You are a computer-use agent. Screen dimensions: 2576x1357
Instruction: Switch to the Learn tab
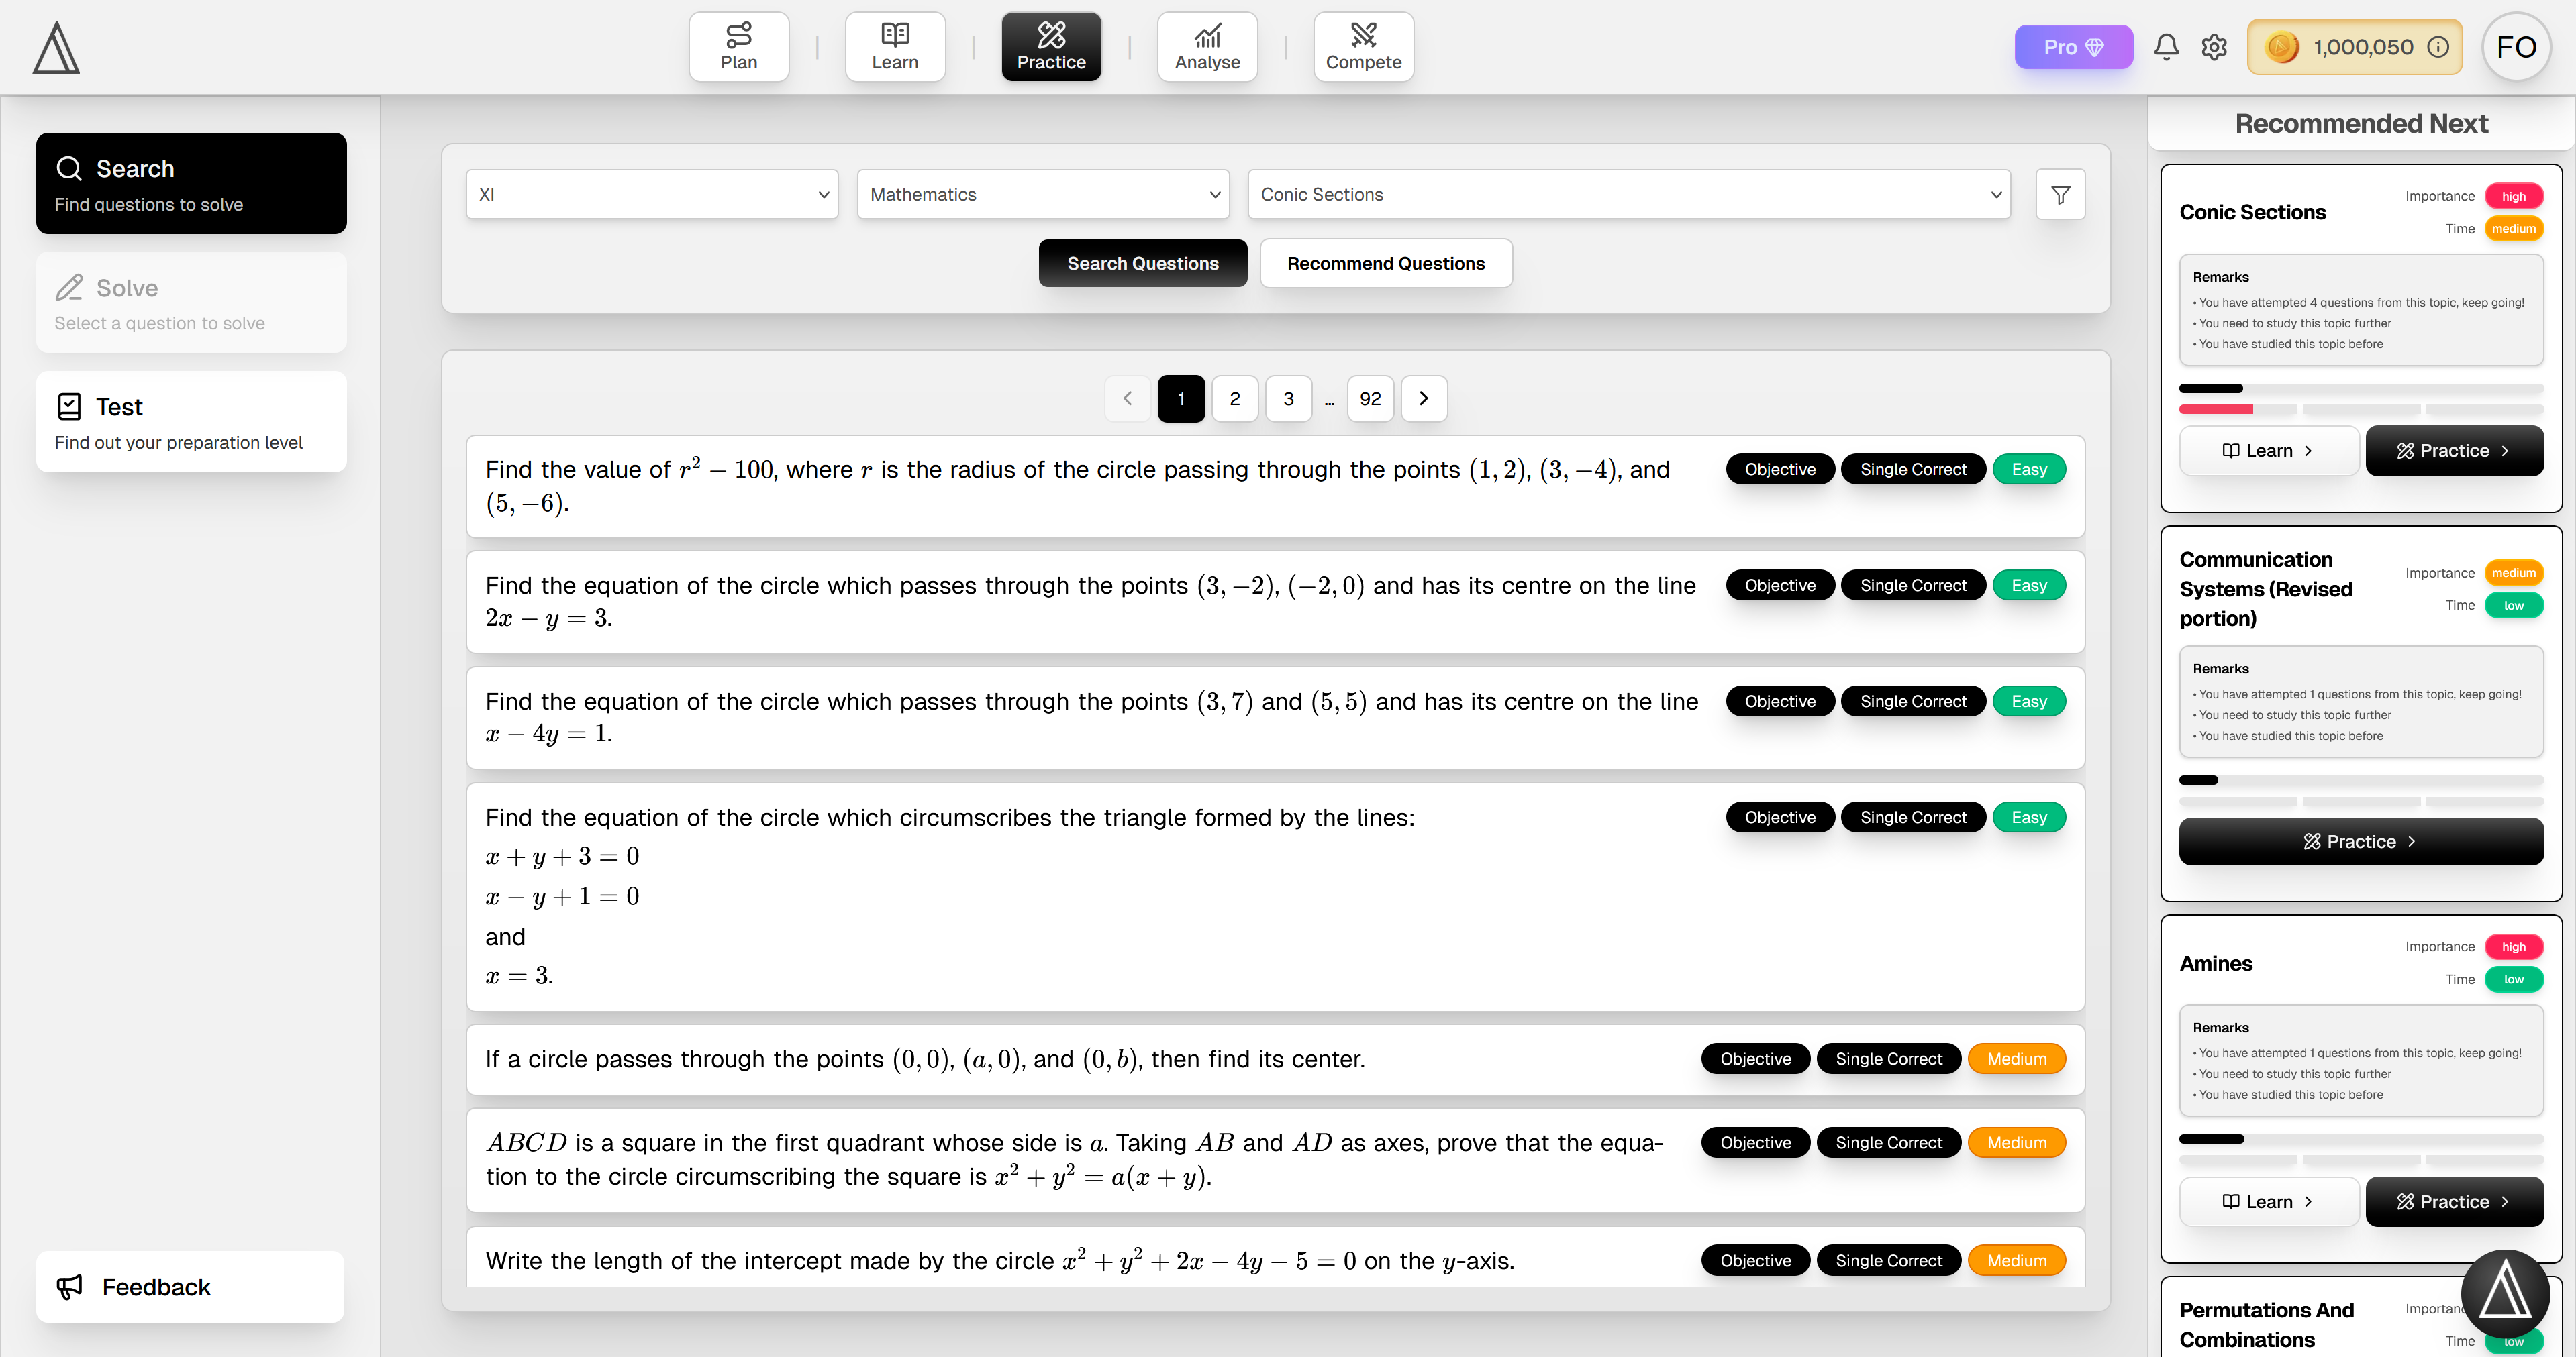tap(895, 46)
